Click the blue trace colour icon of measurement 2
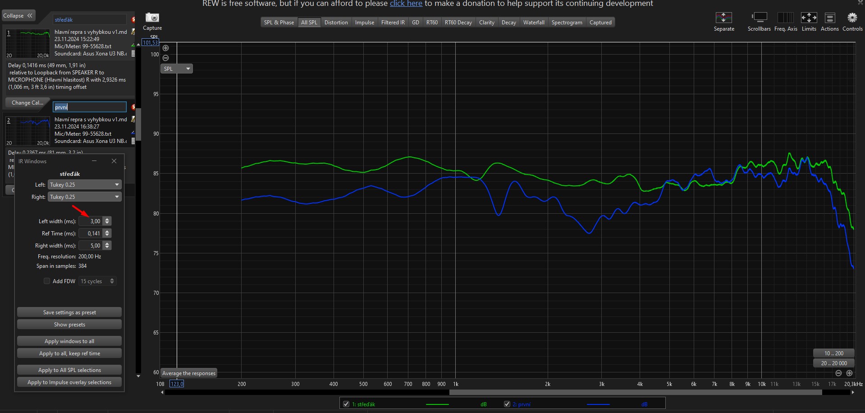The image size is (865, 413). coord(133,133)
